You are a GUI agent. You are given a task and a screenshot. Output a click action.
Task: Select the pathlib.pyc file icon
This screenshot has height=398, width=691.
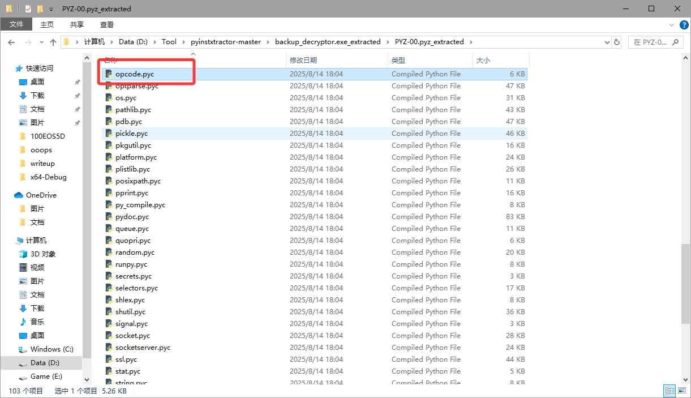109,110
